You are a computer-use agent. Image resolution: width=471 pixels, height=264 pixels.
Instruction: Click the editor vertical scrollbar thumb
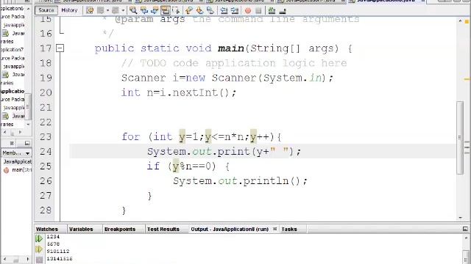pos(460,137)
